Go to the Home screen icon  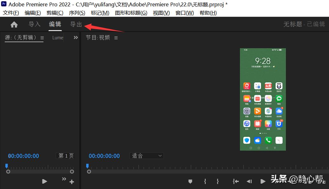[x=14, y=24]
